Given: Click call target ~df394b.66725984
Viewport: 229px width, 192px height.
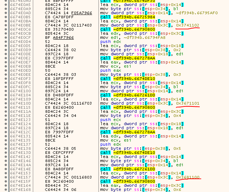Looking at the screenshot, I should coord(127,17).
